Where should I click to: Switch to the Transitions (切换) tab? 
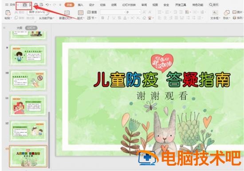102,5
